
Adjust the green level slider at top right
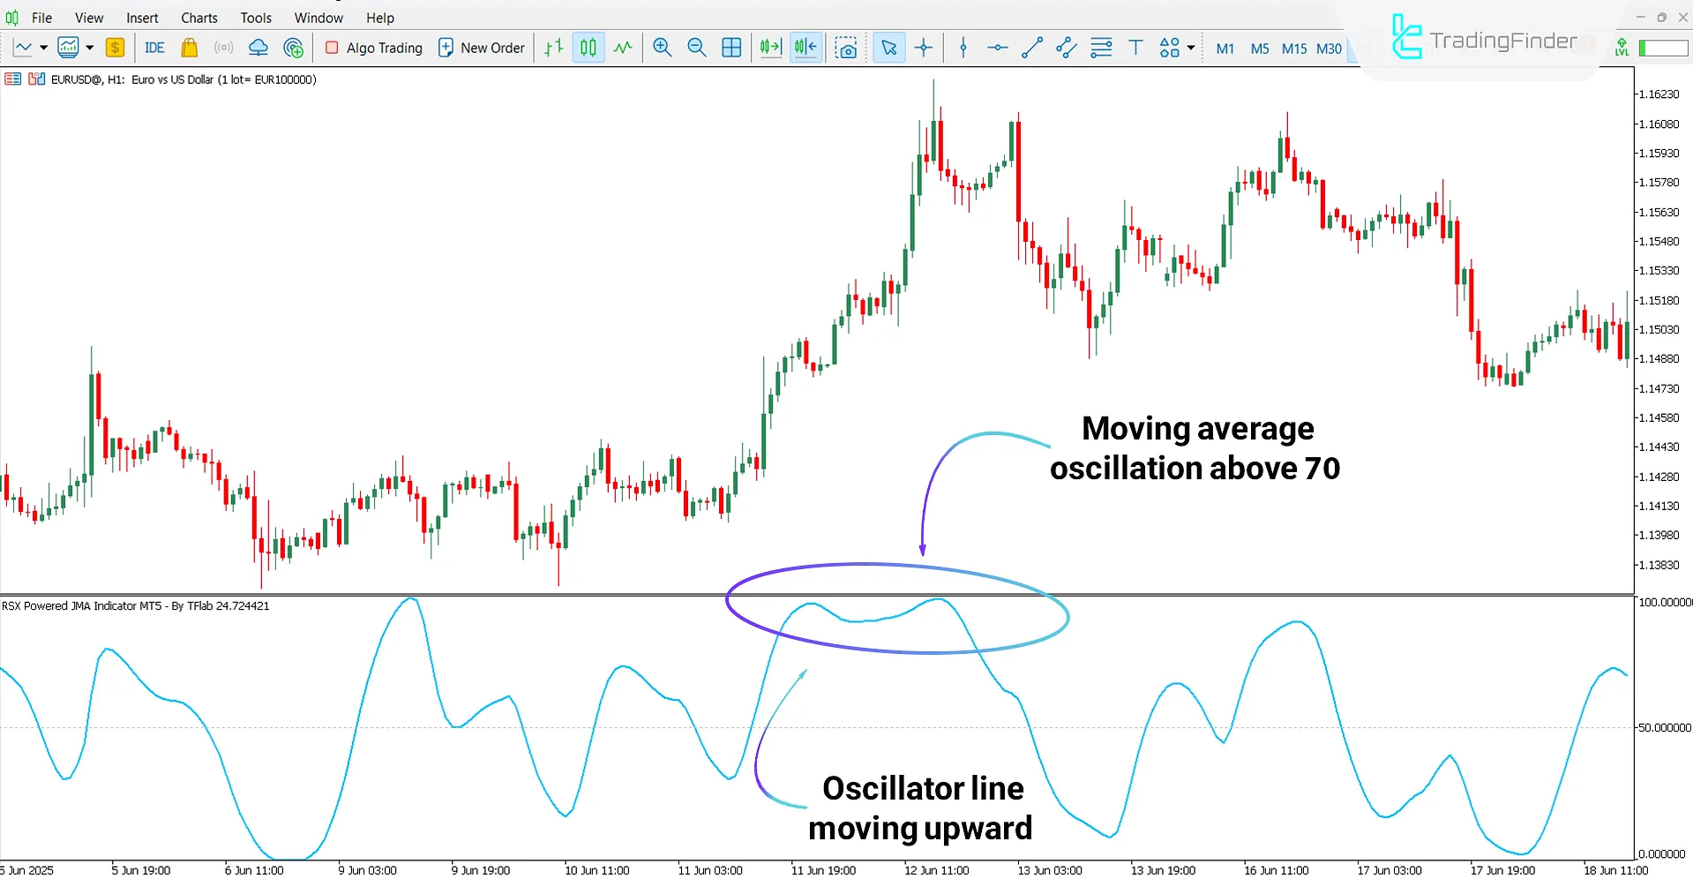(x=1663, y=48)
